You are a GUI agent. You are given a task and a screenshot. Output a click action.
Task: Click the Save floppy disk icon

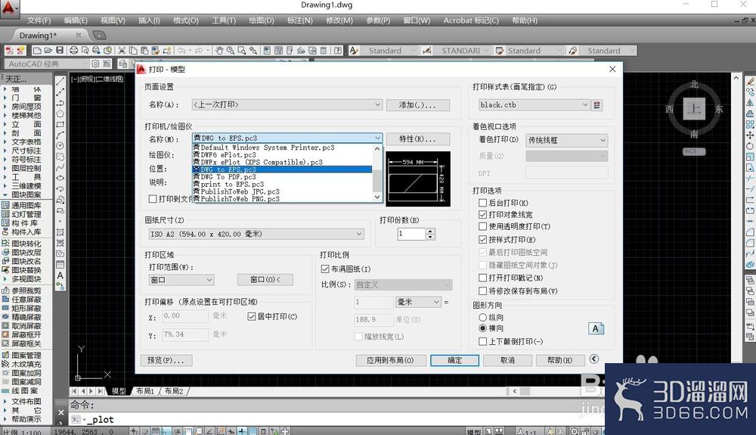point(60,50)
